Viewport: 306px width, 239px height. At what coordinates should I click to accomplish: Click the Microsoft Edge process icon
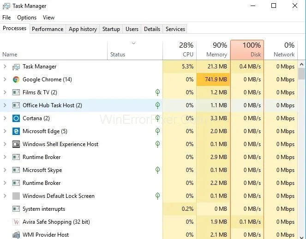coord(16,131)
